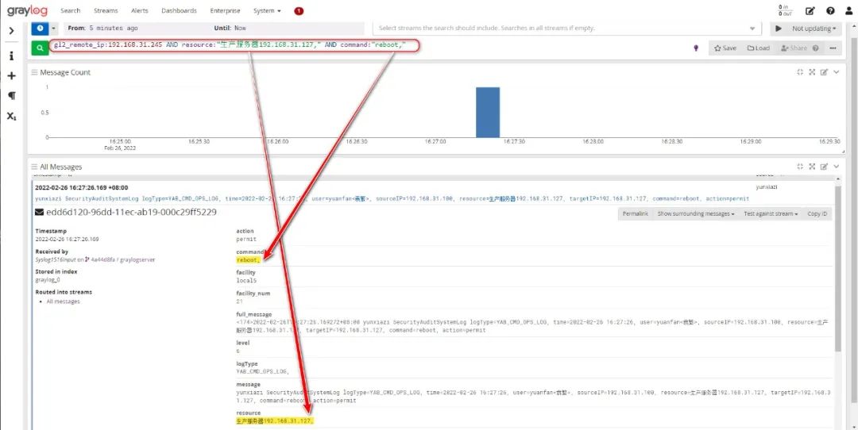Image resolution: width=858 pixels, height=430 pixels.
Task: Run the search with the green magnifier button
Action: [40, 48]
